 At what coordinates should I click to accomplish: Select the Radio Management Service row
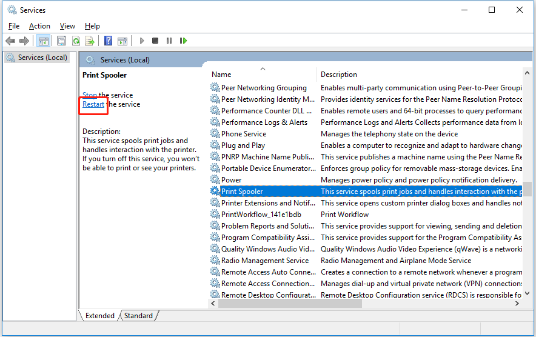pos(366,261)
